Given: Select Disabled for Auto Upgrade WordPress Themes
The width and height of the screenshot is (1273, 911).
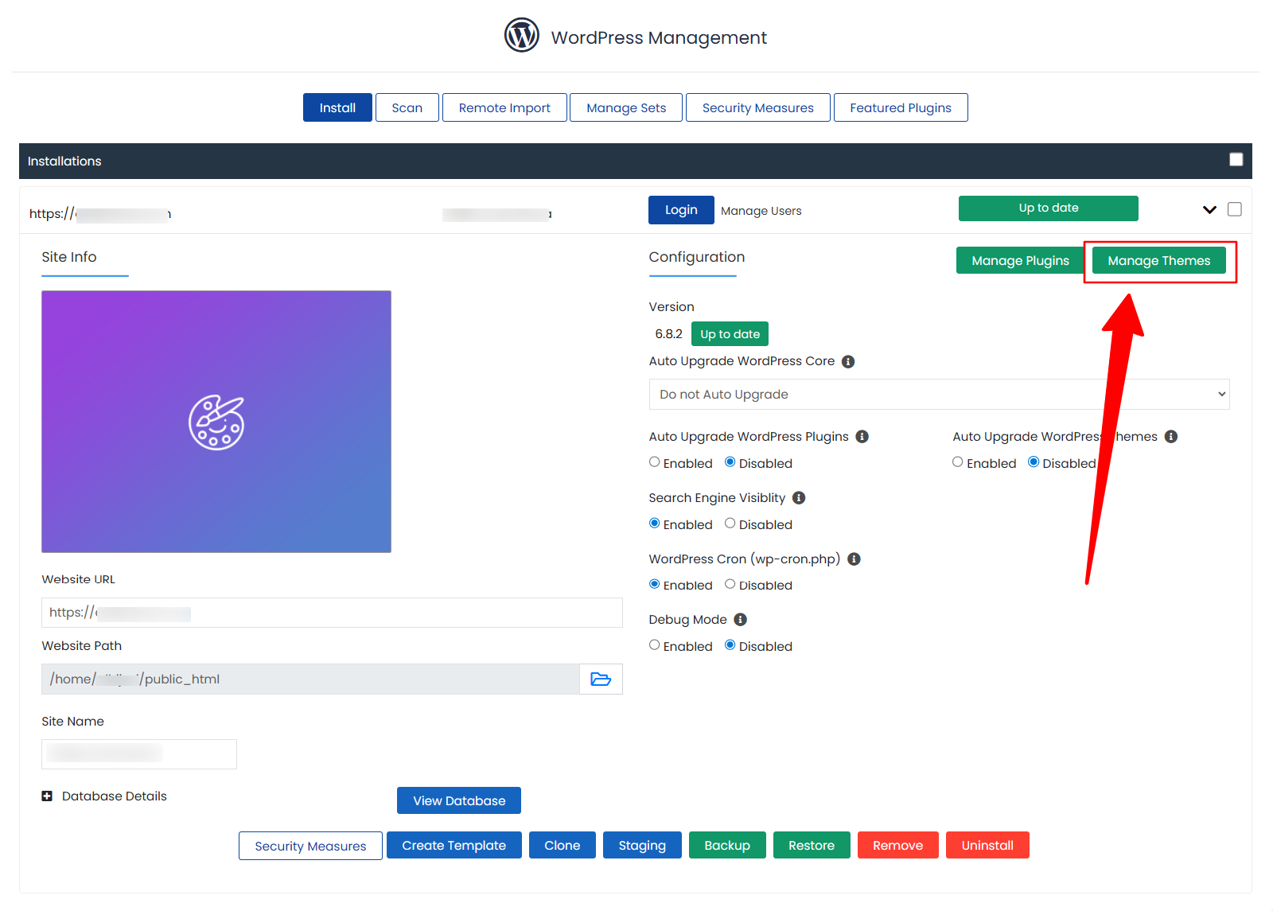Looking at the screenshot, I should pos(1034,462).
